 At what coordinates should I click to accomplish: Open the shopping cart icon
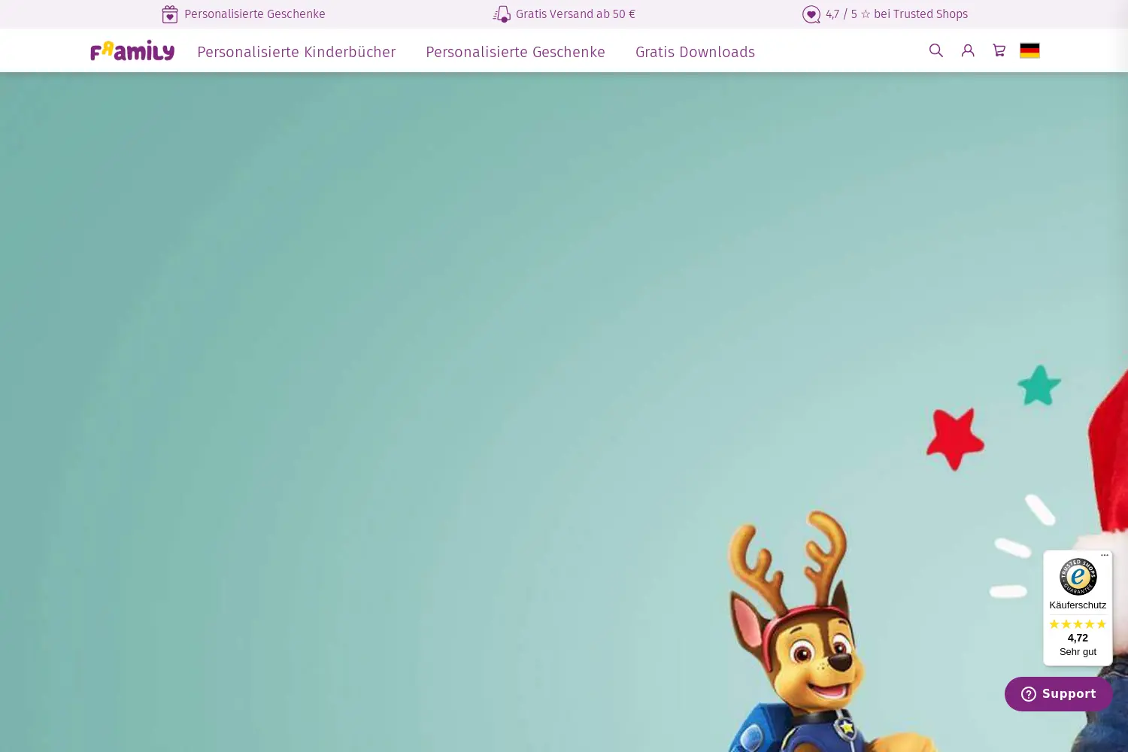click(x=999, y=50)
